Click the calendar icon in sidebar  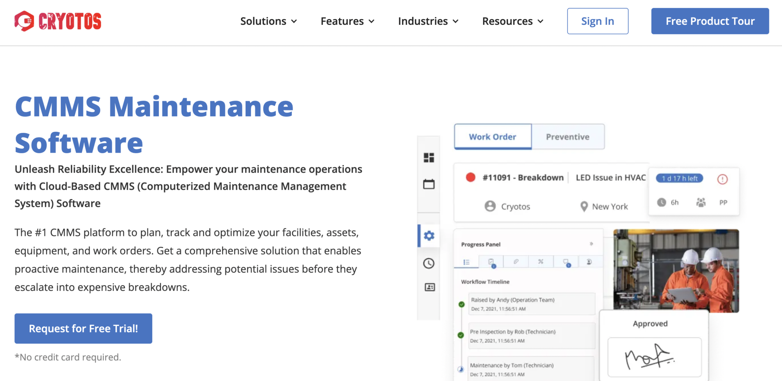pyautogui.click(x=429, y=184)
